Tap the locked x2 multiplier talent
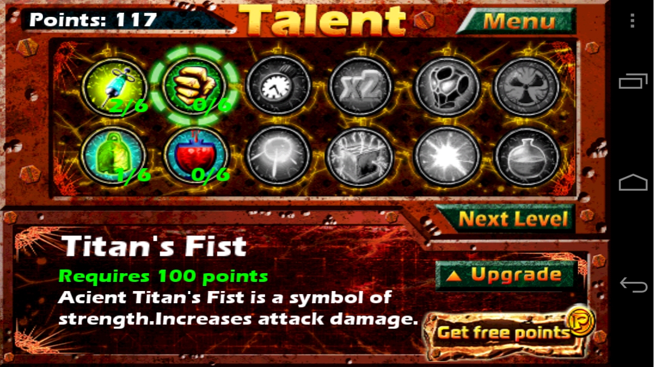The width and height of the screenshot is (654, 367). pos(361,86)
